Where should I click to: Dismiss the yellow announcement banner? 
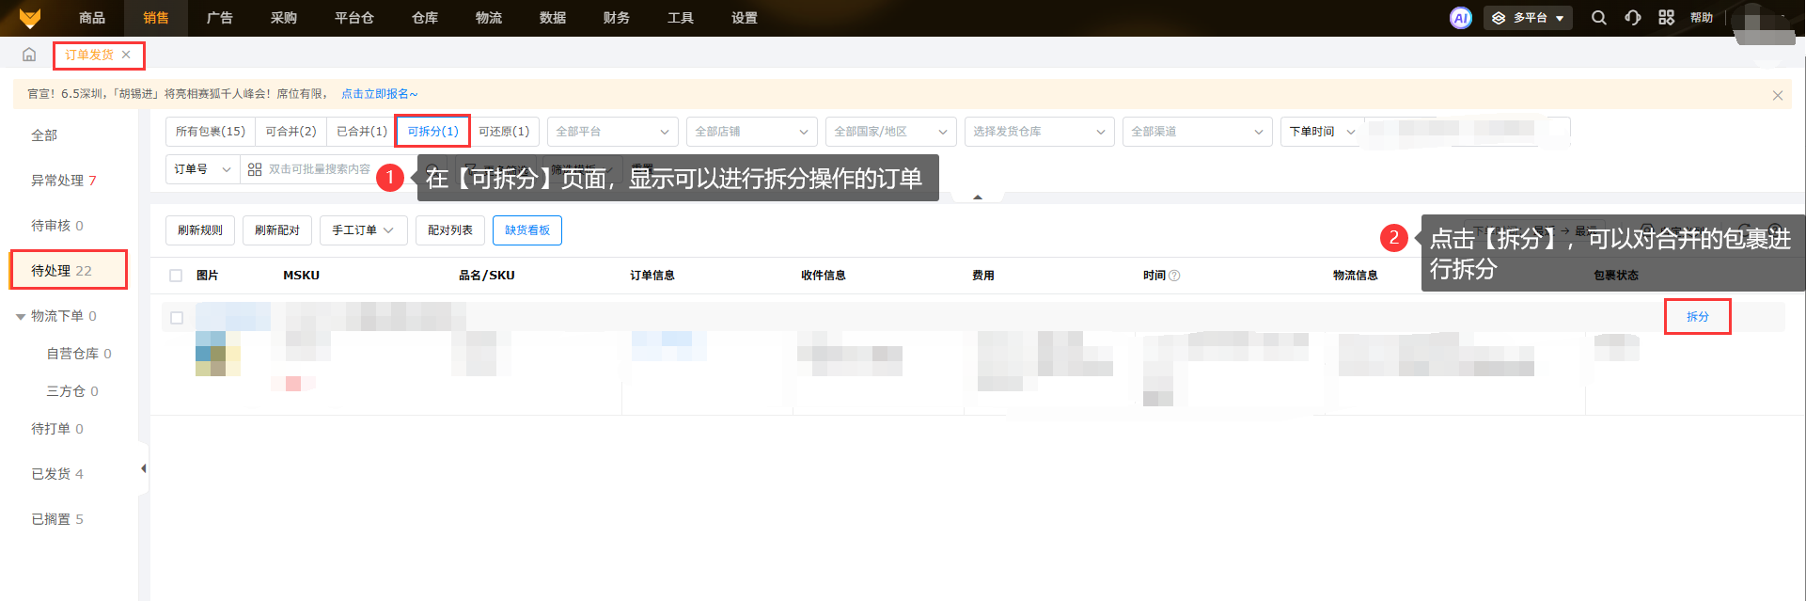1777,95
